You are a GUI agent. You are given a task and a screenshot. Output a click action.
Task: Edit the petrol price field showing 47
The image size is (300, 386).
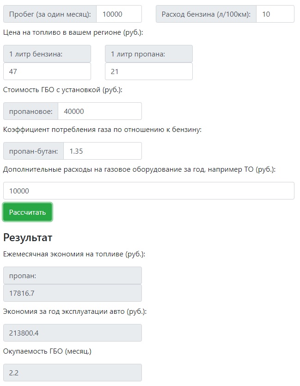47,71
